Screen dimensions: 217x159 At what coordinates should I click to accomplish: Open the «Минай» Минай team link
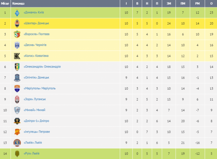click(34, 110)
